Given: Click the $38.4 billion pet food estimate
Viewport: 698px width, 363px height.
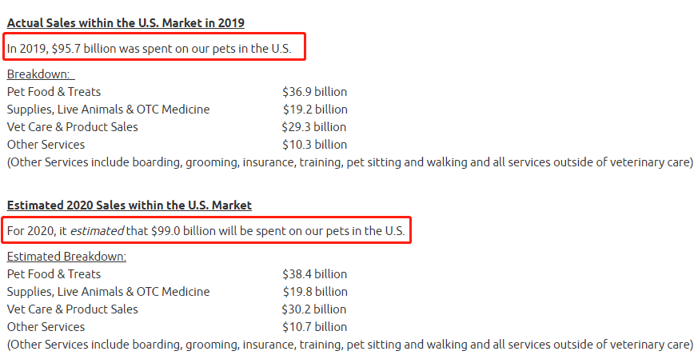Looking at the screenshot, I should click(x=314, y=274).
